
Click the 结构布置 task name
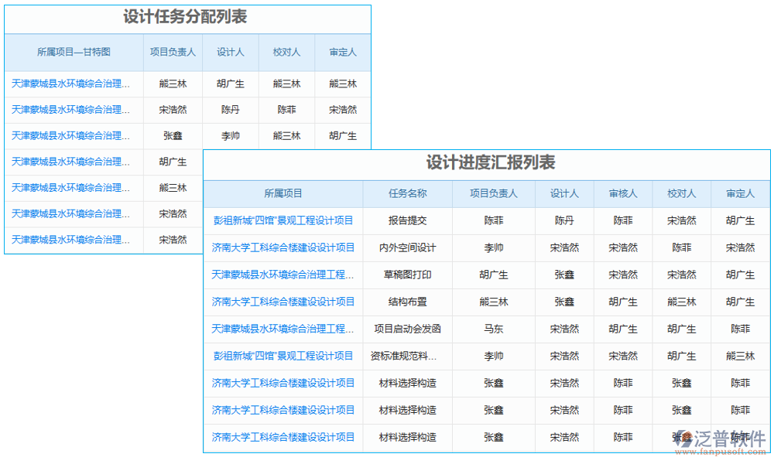tap(406, 302)
